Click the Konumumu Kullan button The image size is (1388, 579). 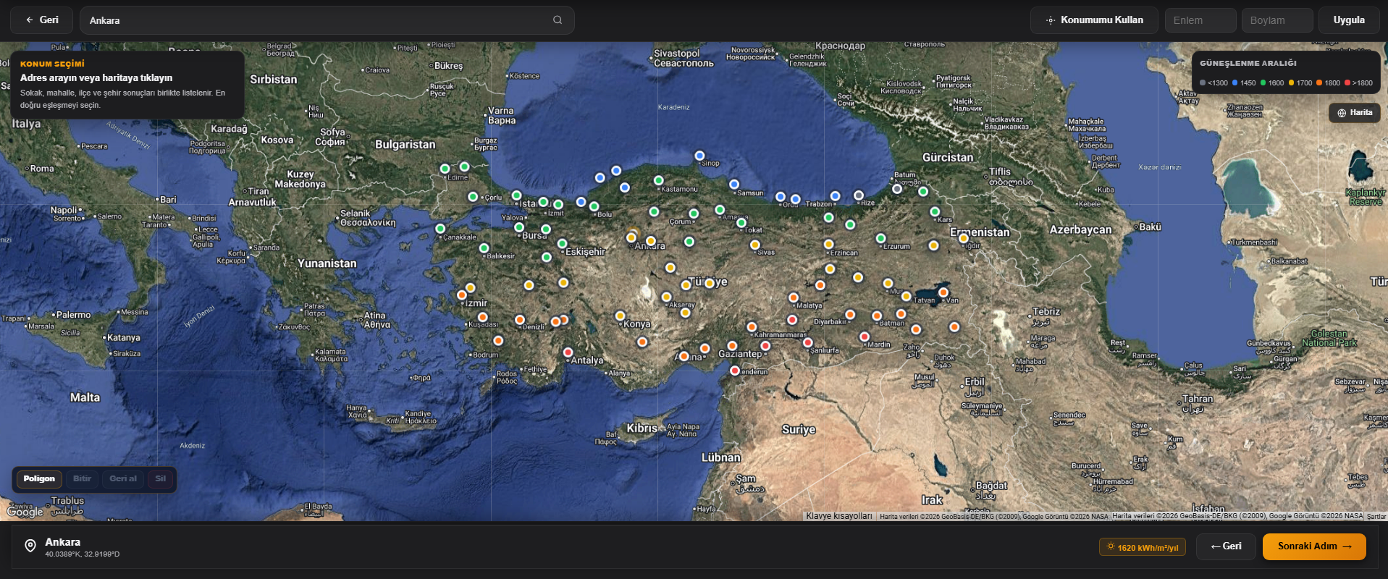tap(1094, 20)
